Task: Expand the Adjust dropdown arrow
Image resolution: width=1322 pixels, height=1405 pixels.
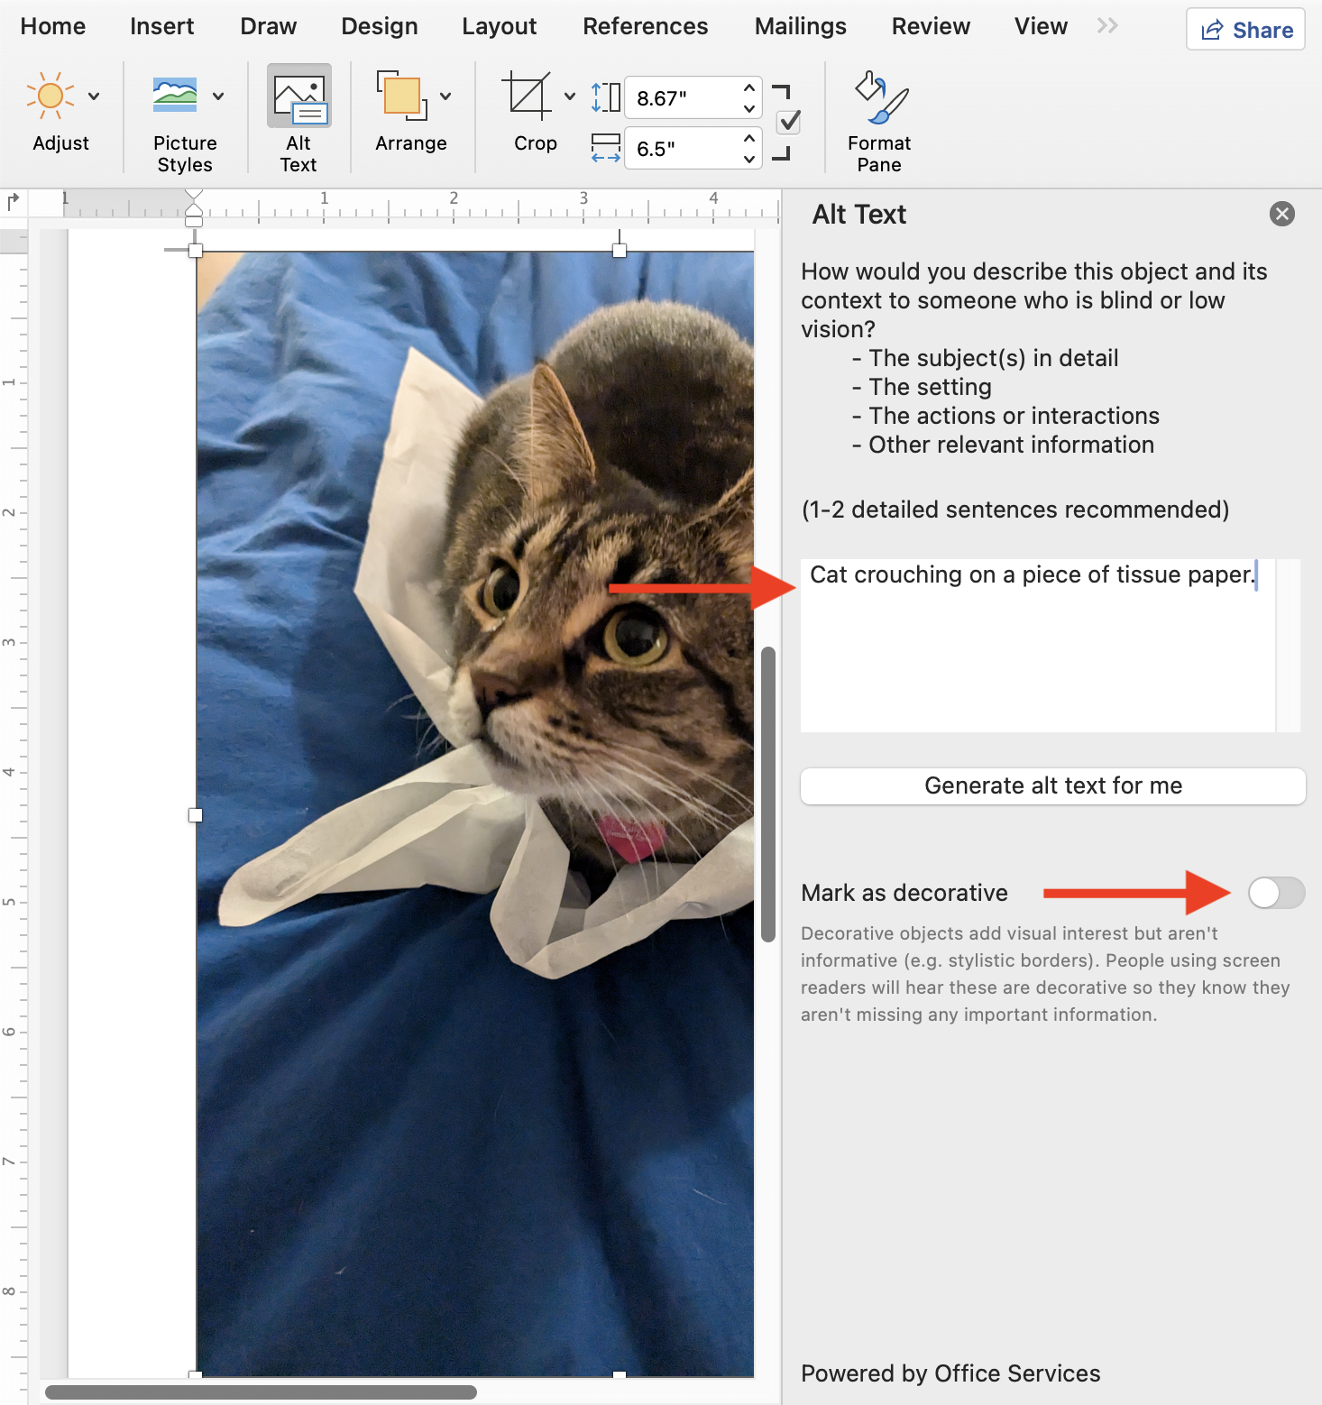Action: click(94, 96)
